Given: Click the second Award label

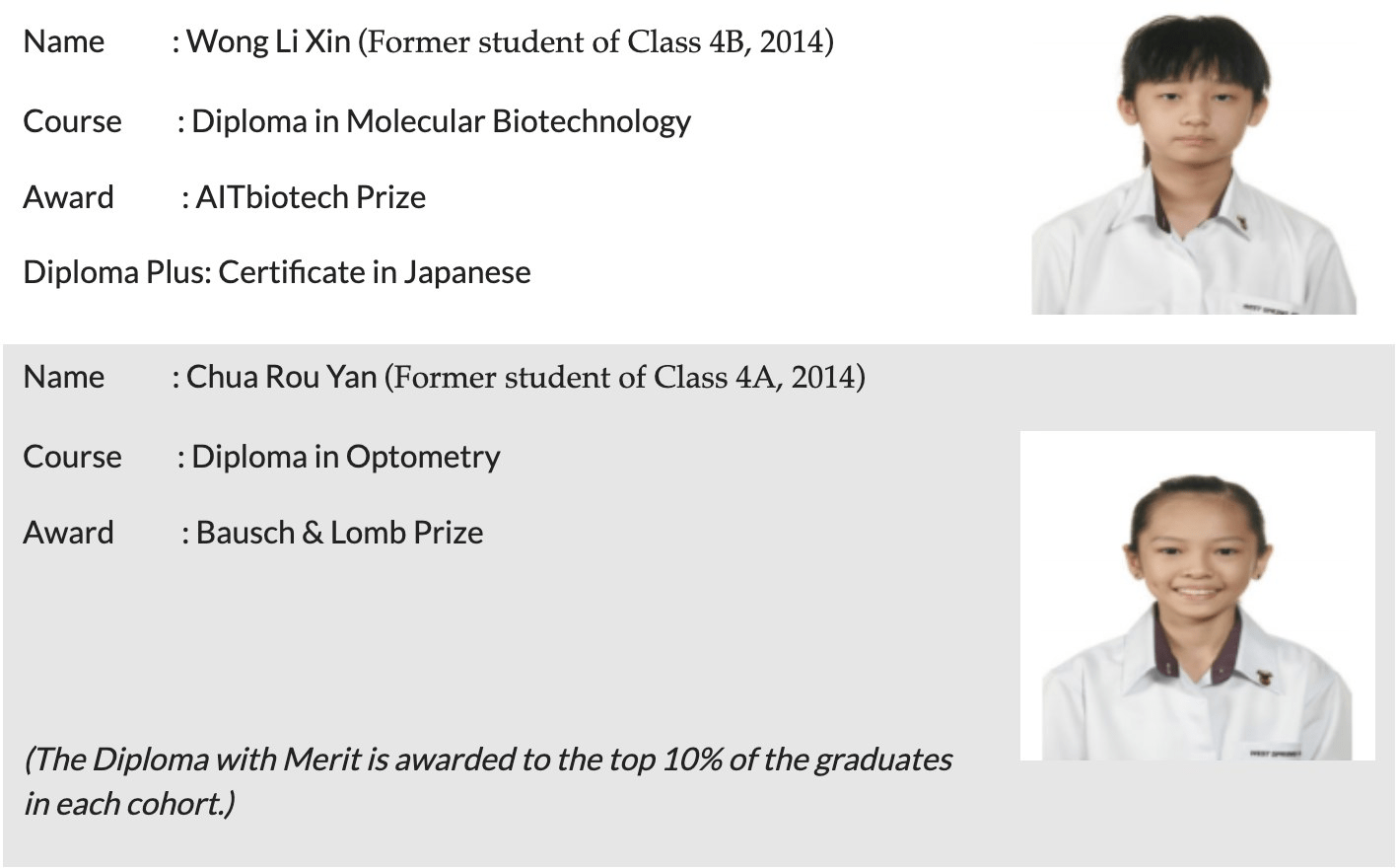Looking at the screenshot, I should (x=69, y=533).
